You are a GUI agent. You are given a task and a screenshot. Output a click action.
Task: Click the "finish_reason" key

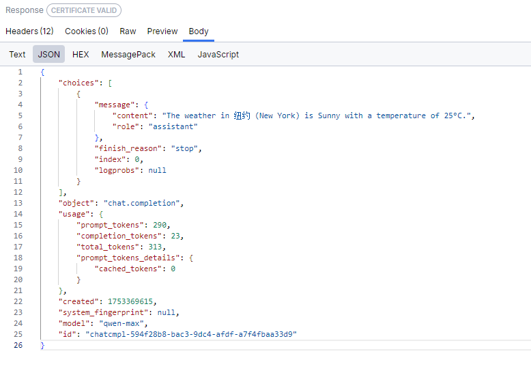128,148
